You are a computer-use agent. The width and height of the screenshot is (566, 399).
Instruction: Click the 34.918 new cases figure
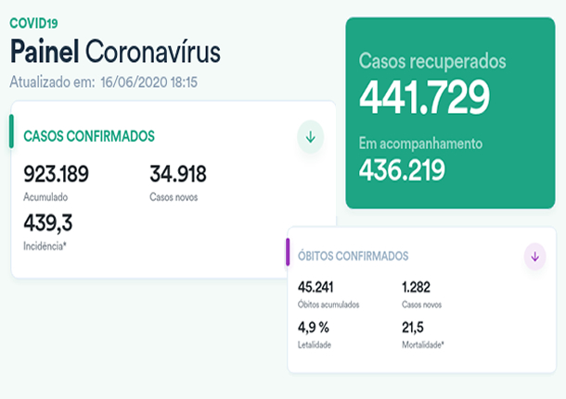(x=177, y=174)
